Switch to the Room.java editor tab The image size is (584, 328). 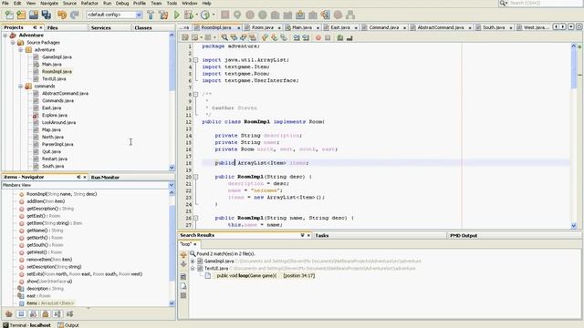[262, 27]
